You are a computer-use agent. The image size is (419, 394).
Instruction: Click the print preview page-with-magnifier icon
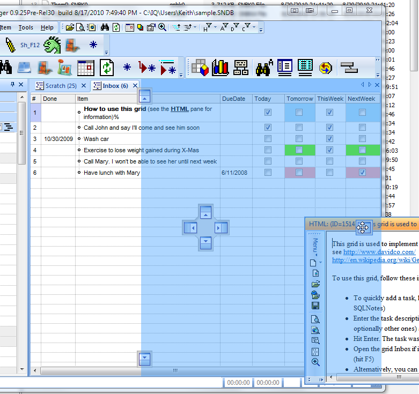[80, 27]
